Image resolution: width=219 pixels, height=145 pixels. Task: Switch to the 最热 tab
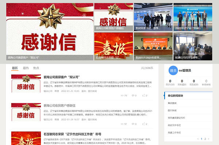[26, 68]
